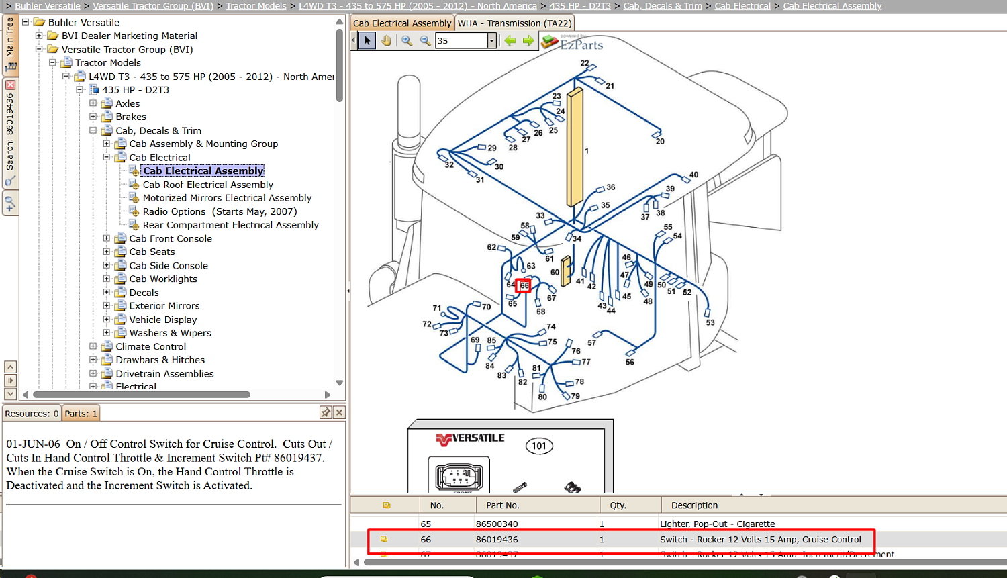1007x578 pixels.
Task: Collapse the Cab Electrical node
Action: (x=107, y=157)
